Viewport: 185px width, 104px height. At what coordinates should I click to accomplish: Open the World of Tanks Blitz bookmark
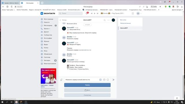(22, 10)
